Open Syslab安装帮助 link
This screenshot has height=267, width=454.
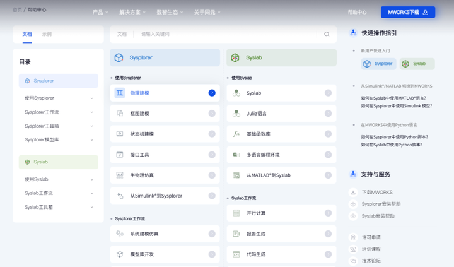[378, 216]
